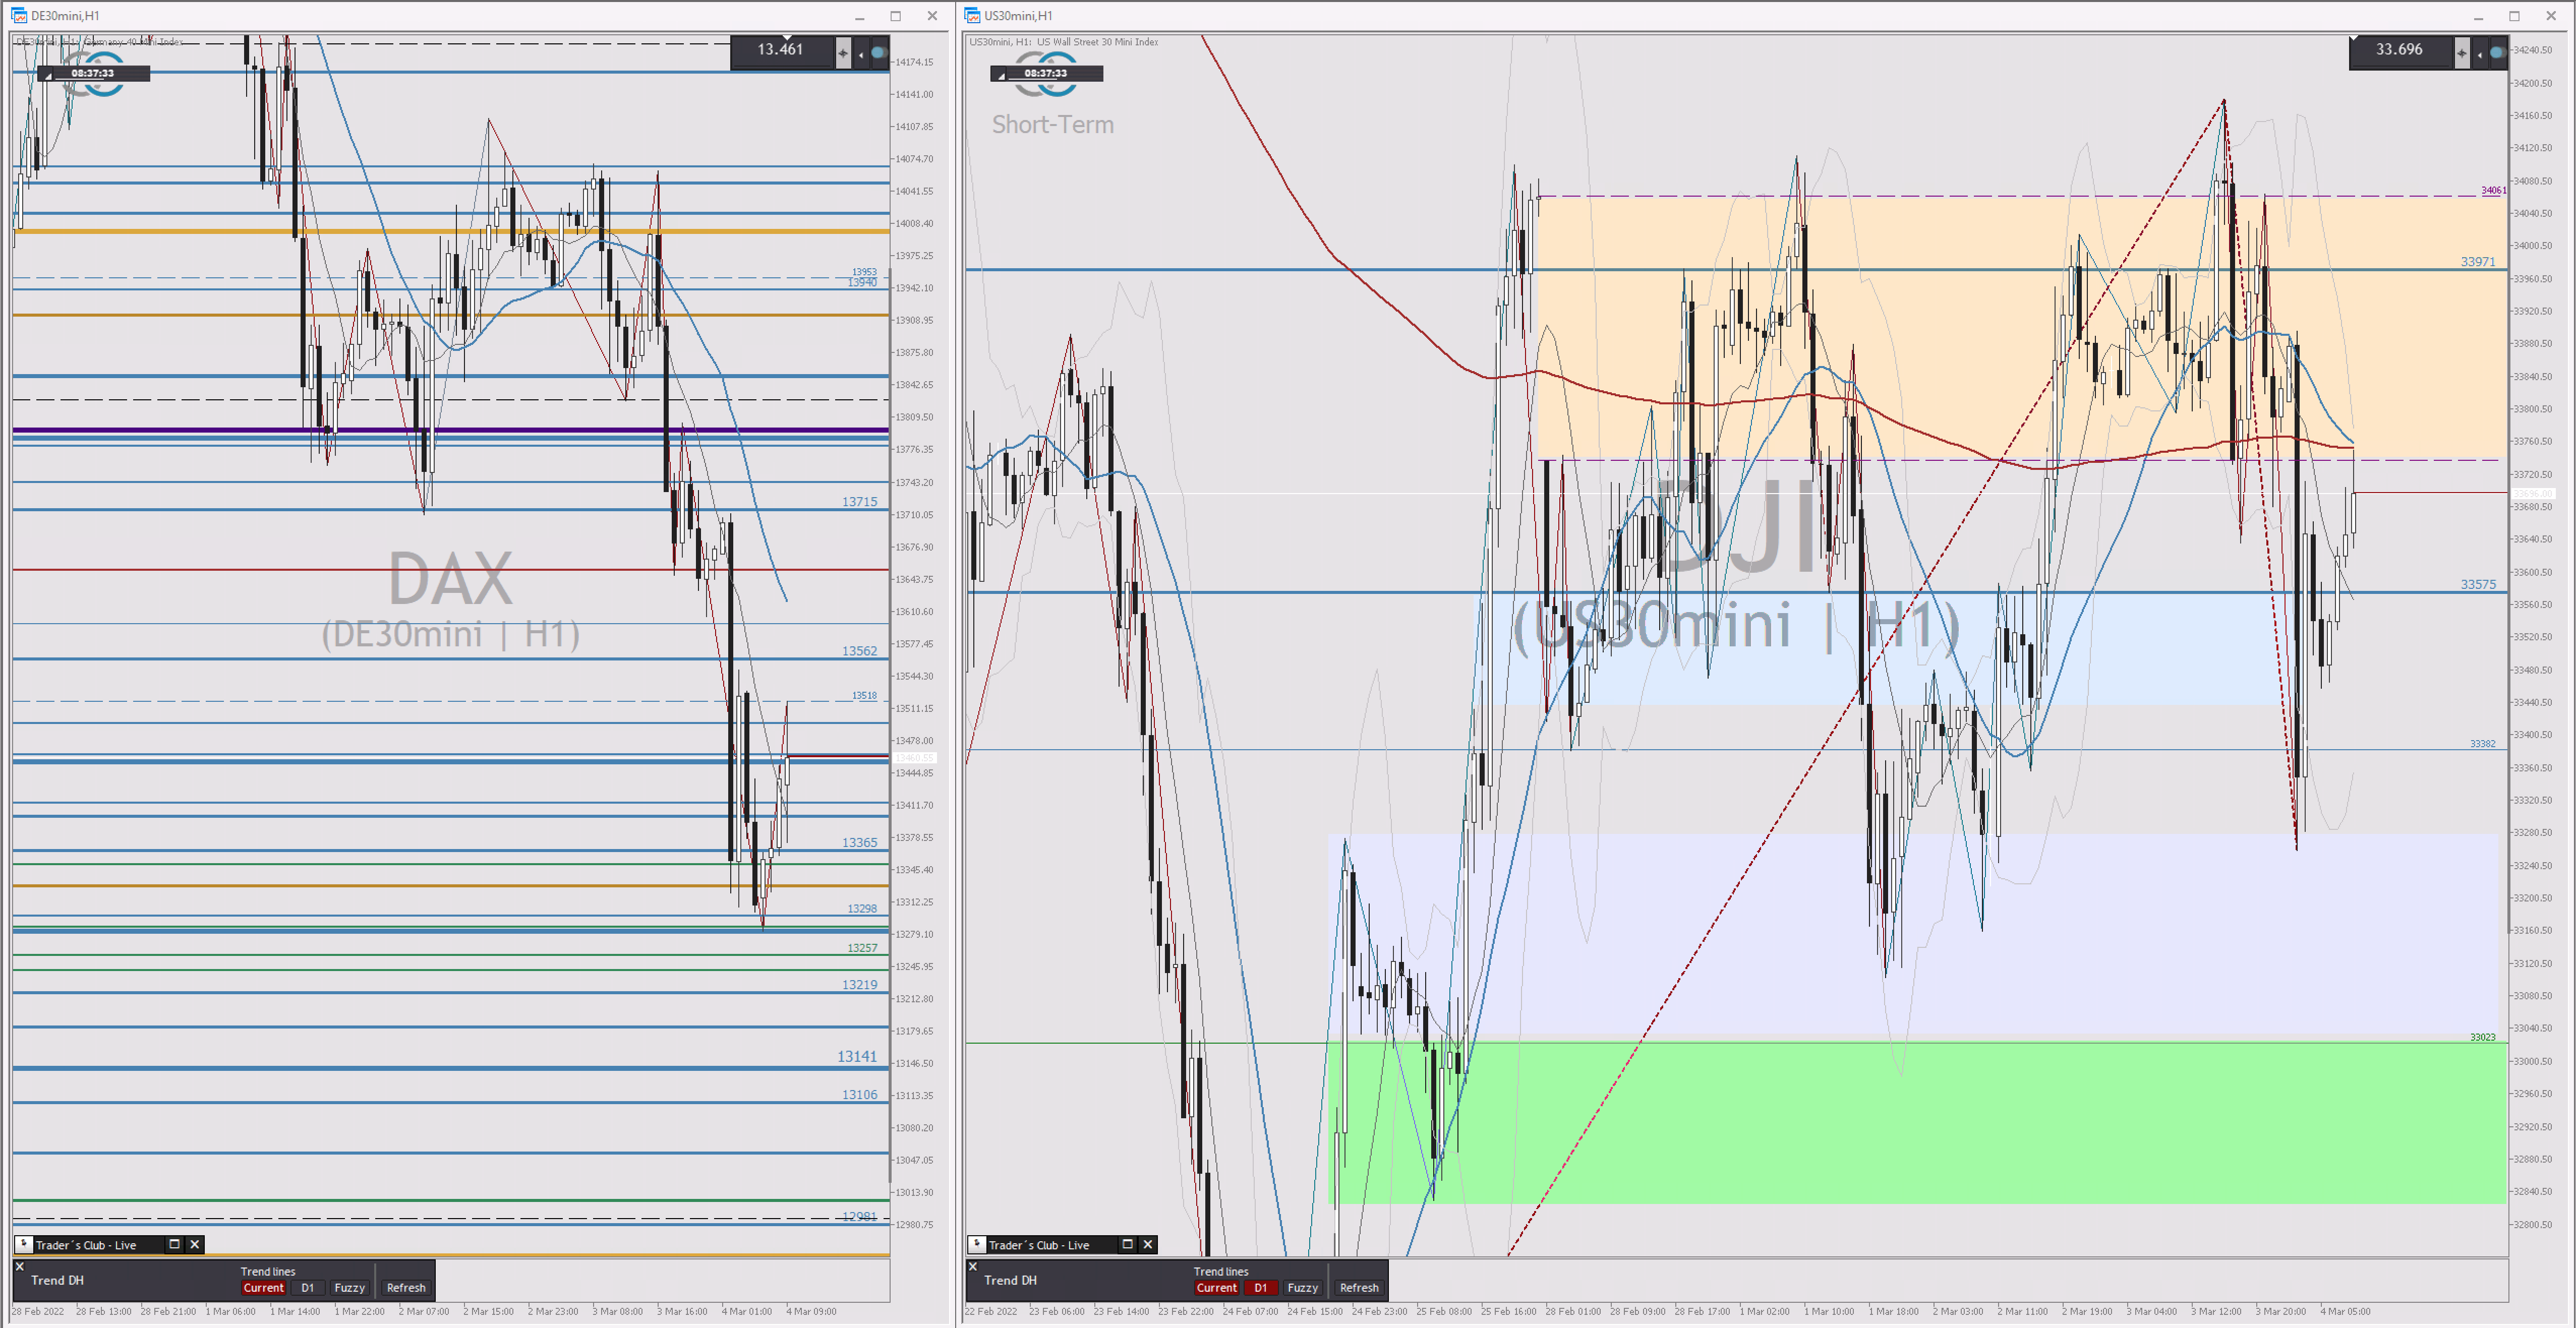Click the US30mini window chart icon in its title bar

coord(972,15)
